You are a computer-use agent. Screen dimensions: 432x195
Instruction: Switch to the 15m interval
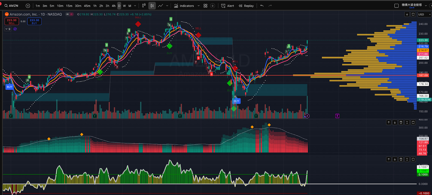[x=69, y=6]
